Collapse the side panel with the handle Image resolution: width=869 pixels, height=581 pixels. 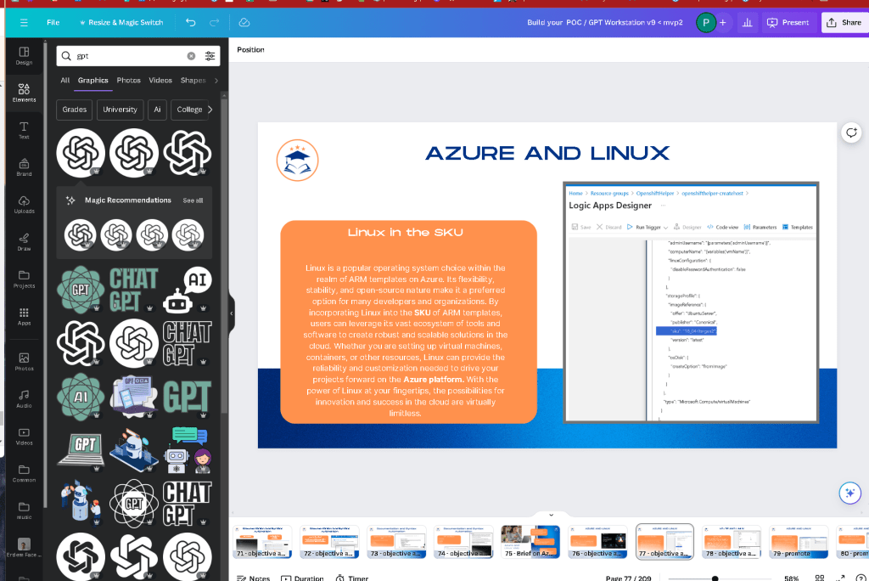click(x=232, y=313)
